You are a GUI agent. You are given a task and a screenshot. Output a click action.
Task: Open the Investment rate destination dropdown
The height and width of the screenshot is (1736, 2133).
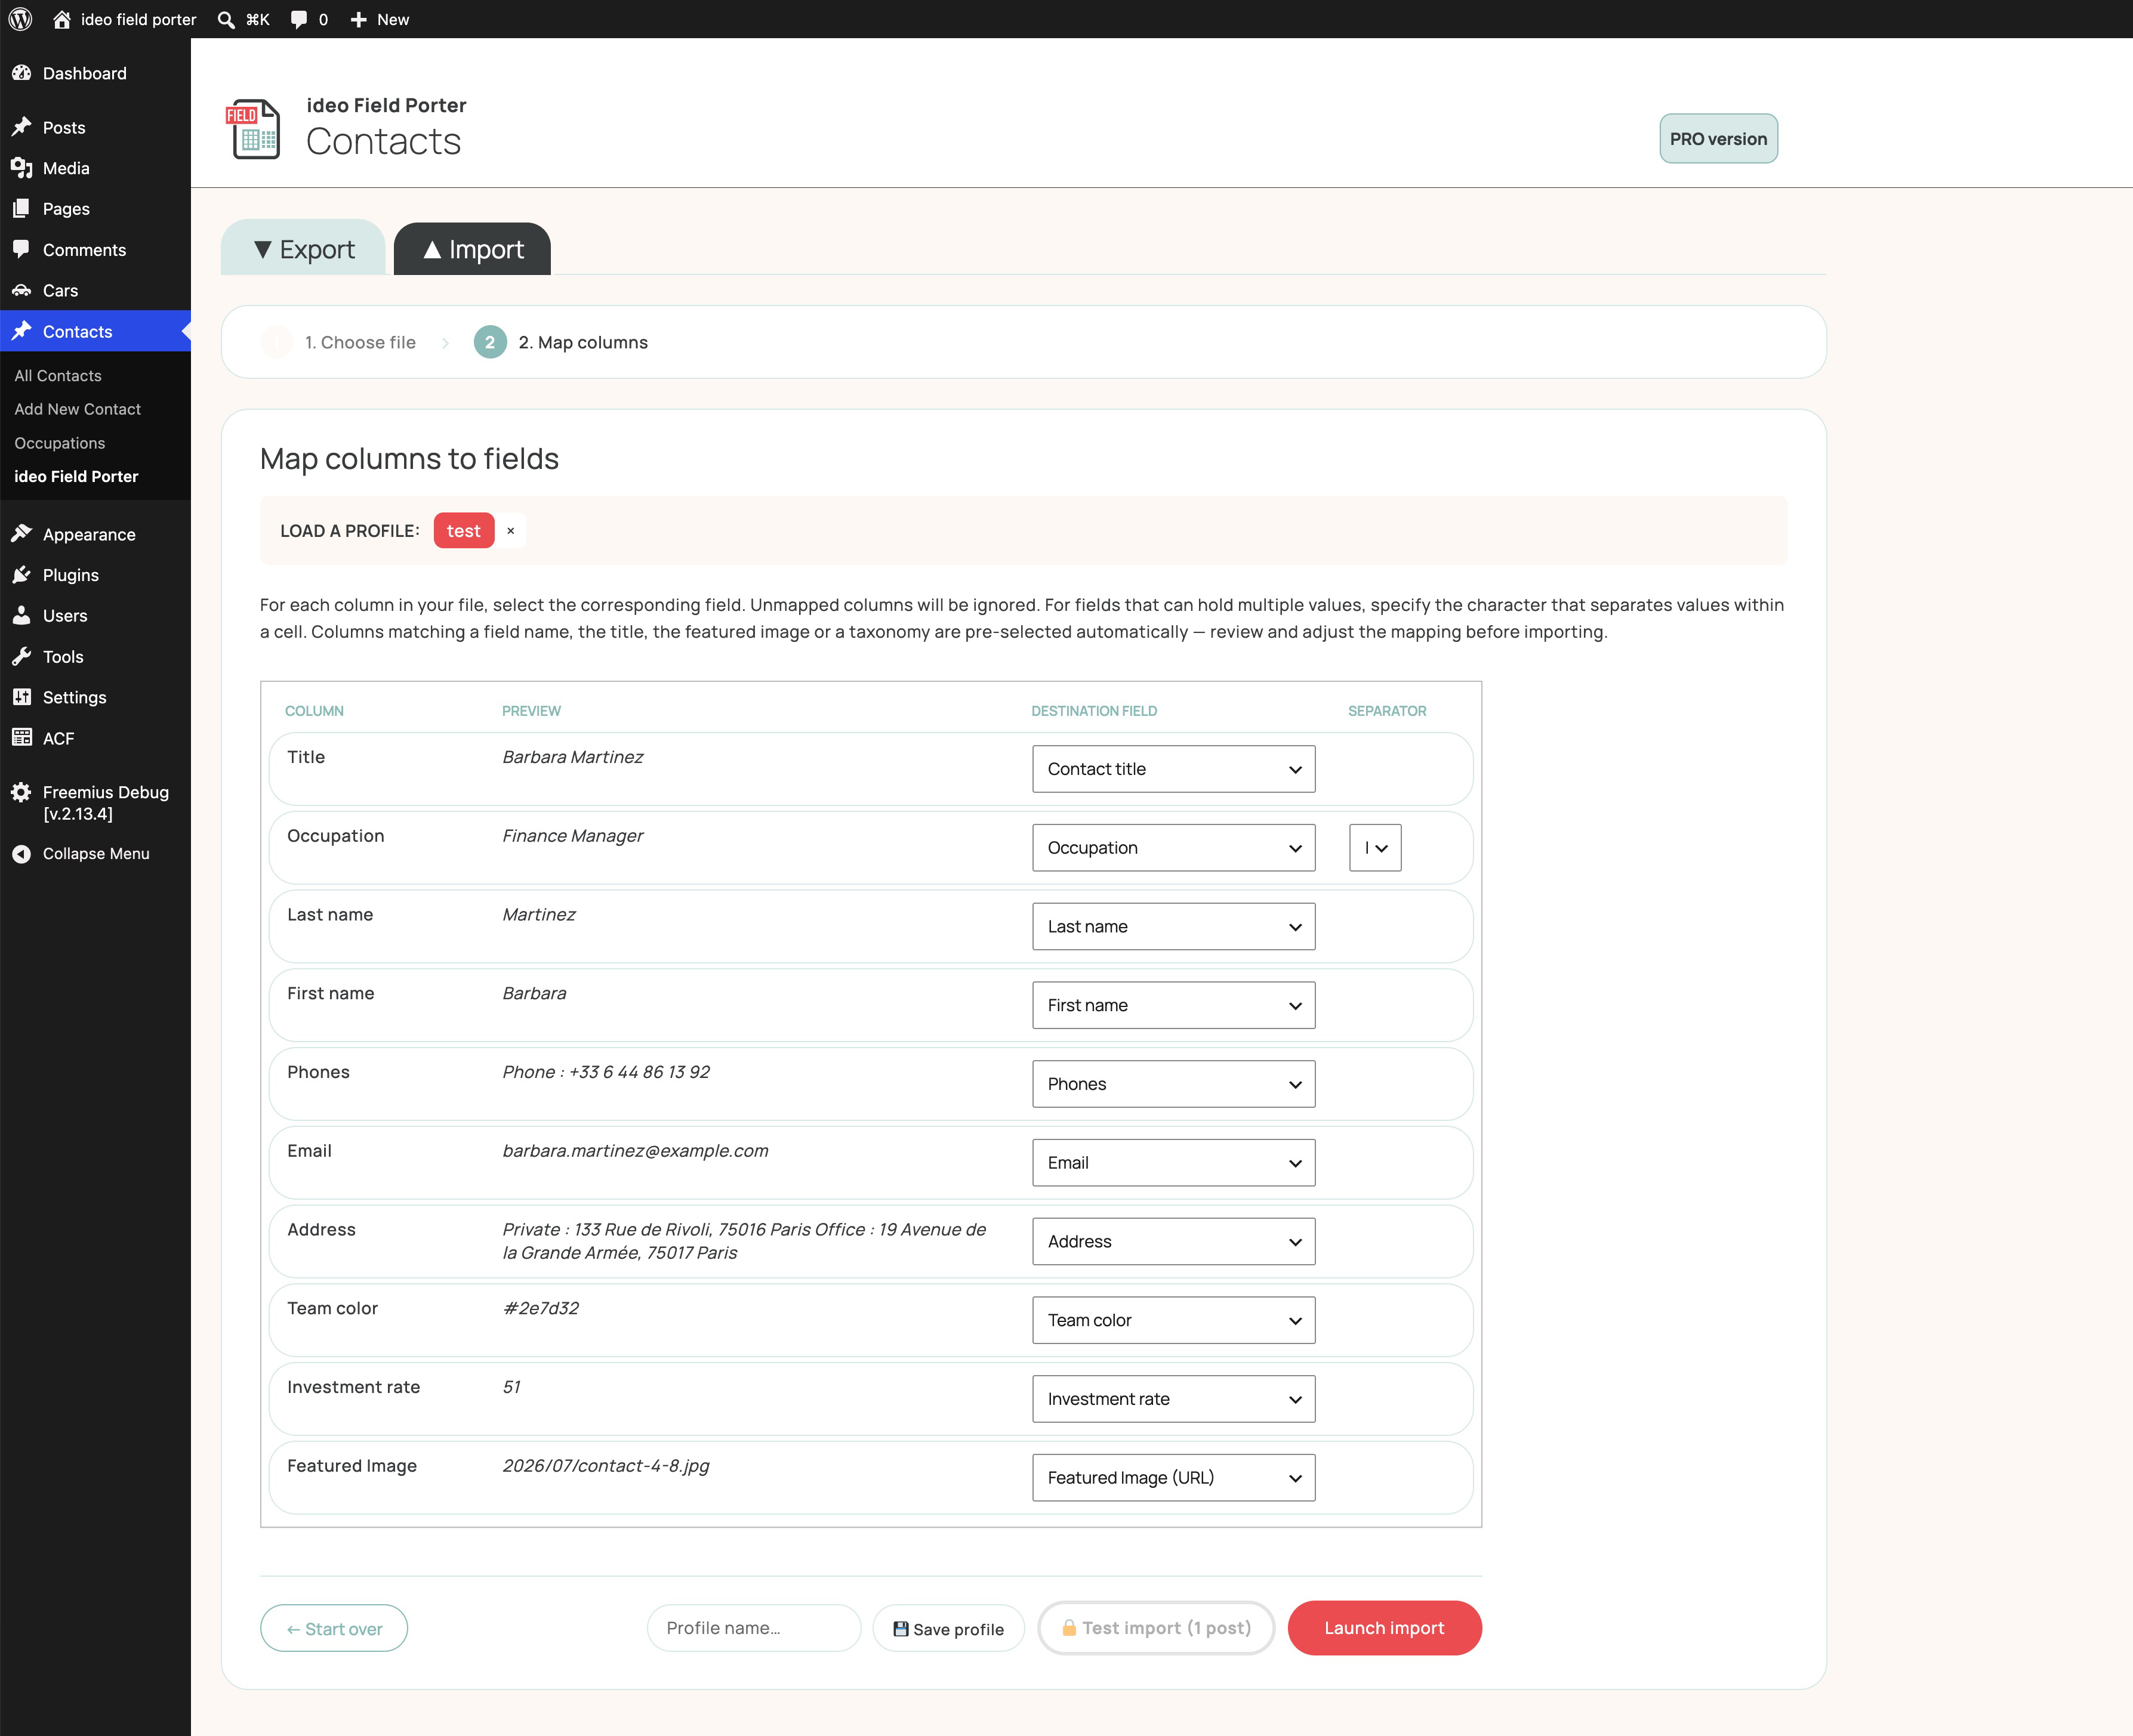pos(1173,1399)
